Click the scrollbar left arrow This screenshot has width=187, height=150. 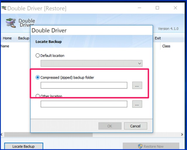tap(2, 134)
